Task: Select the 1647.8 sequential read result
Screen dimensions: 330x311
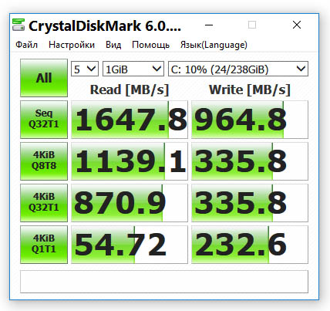Action: click(130, 120)
